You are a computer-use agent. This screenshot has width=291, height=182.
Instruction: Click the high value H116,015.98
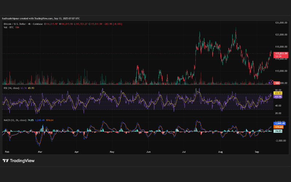pos(66,24)
